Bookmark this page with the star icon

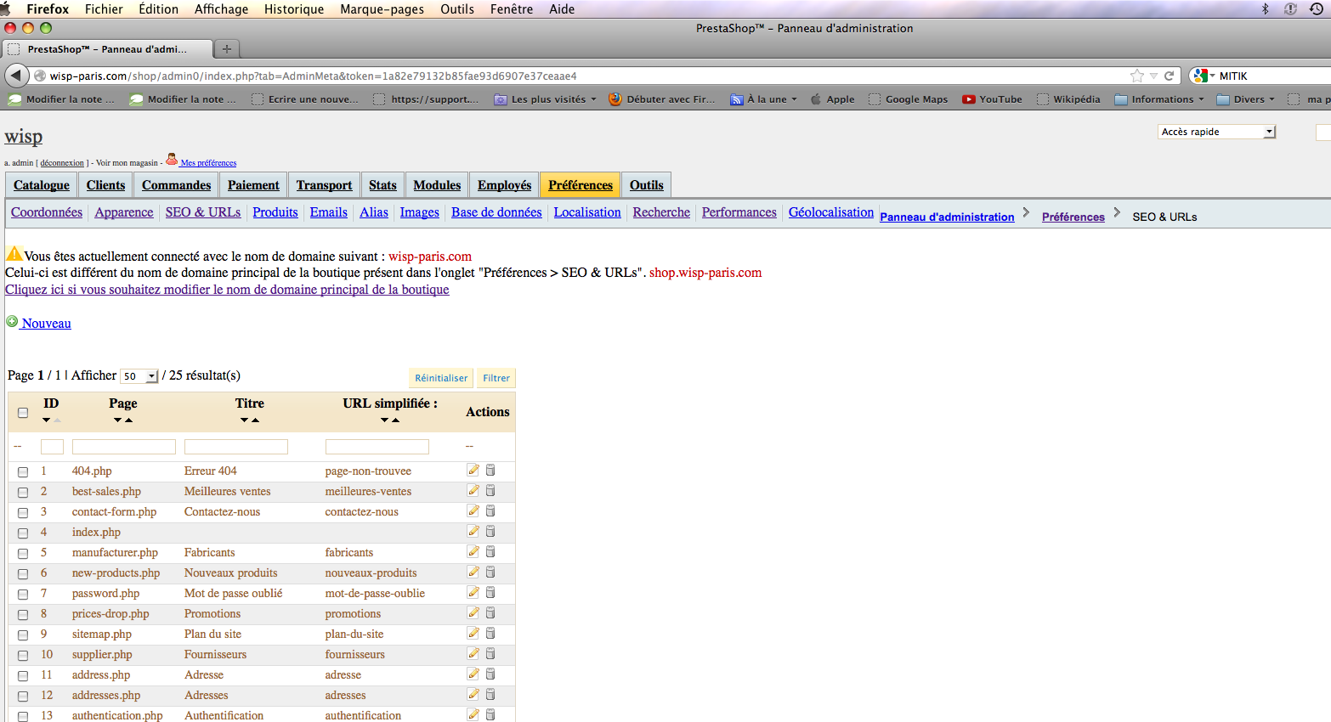pos(1137,76)
